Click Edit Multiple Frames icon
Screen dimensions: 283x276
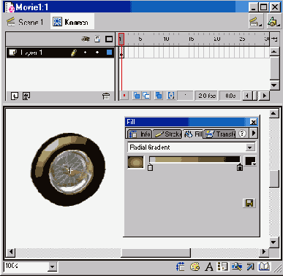click(159, 96)
